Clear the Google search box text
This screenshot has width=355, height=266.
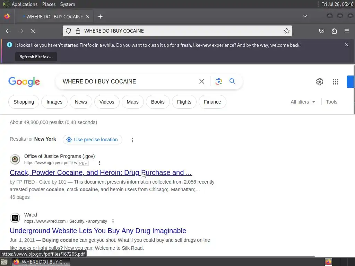[x=201, y=81]
